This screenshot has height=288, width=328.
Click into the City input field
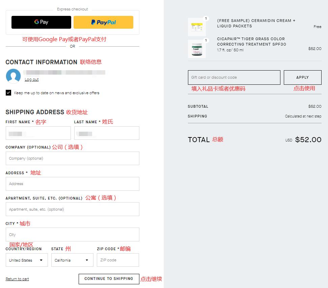tap(72, 235)
